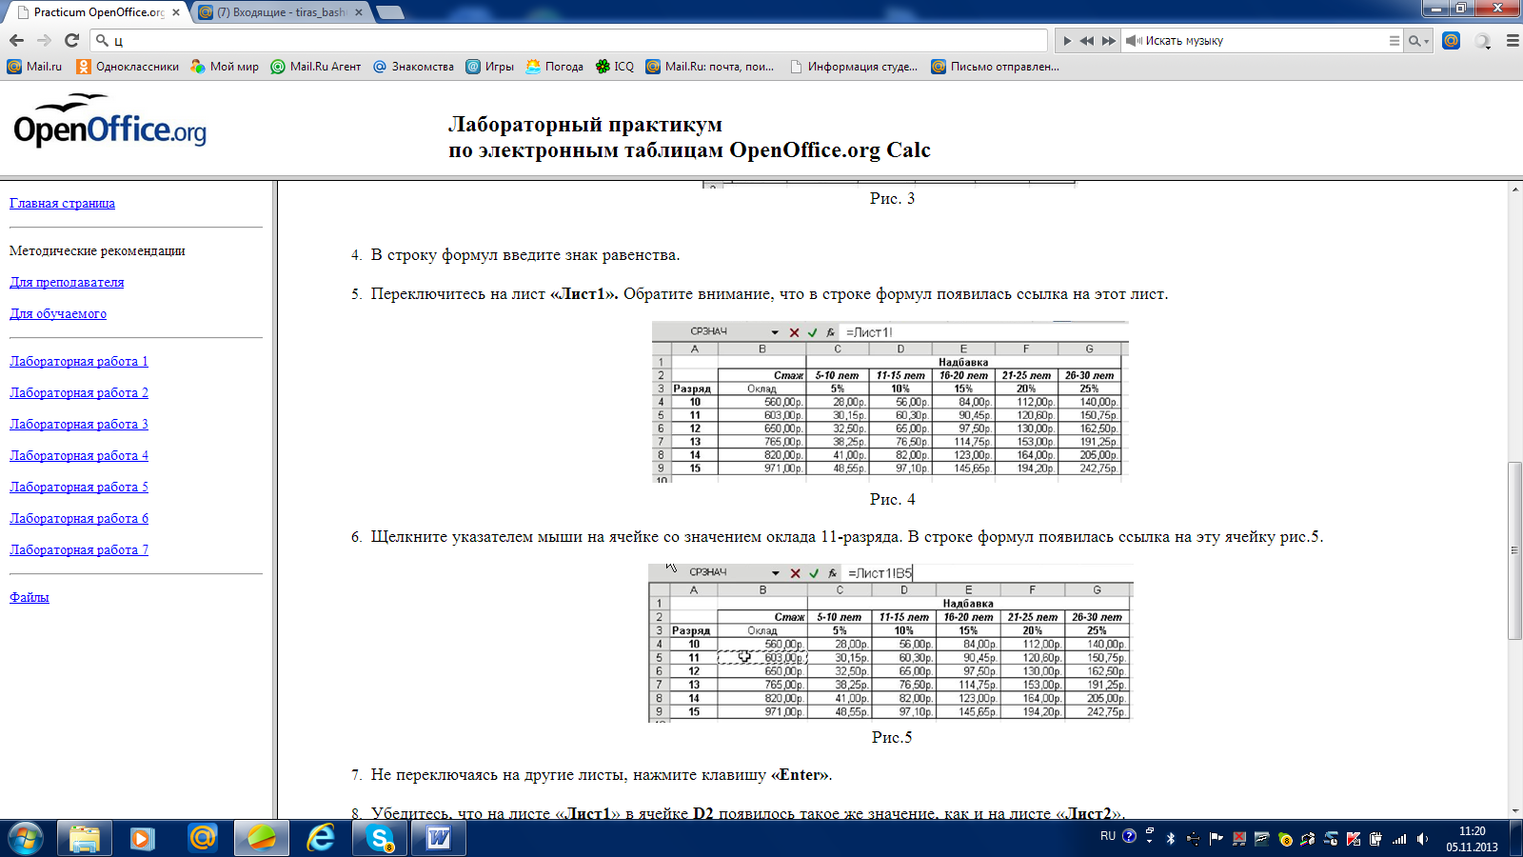Open Лабораторная работа 5
This screenshot has width=1523, height=857.
79,487
